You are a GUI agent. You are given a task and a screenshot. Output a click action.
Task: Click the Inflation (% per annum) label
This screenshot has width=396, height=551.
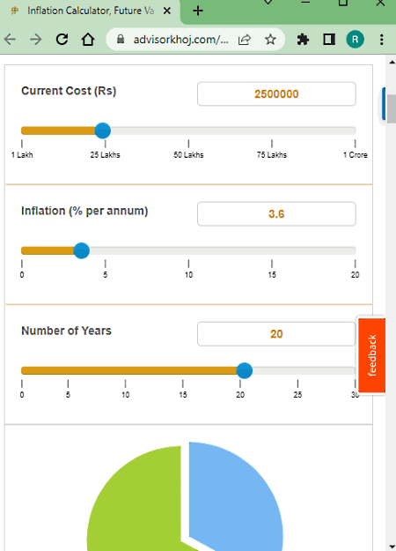[x=84, y=211]
